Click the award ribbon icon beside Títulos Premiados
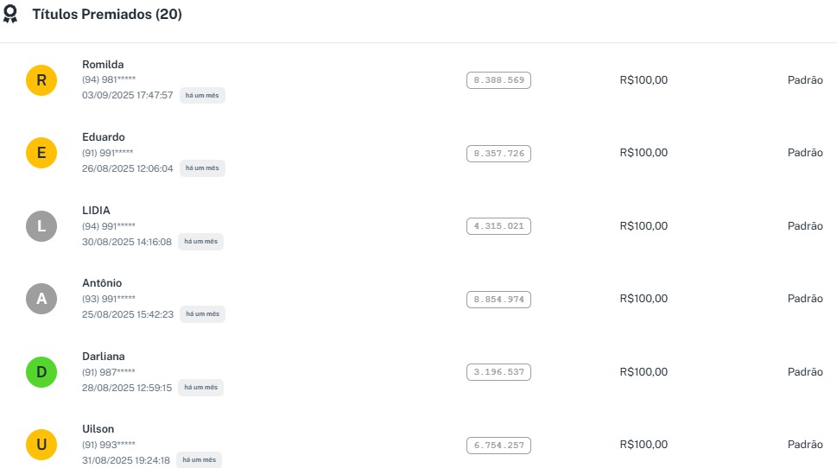 click(10, 15)
